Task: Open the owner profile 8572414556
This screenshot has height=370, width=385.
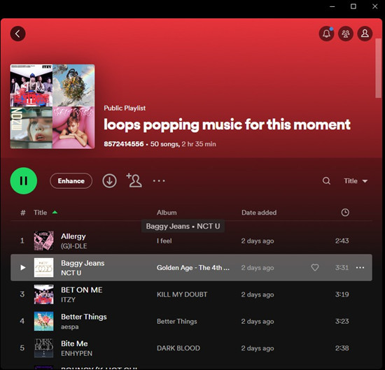Action: [123, 144]
